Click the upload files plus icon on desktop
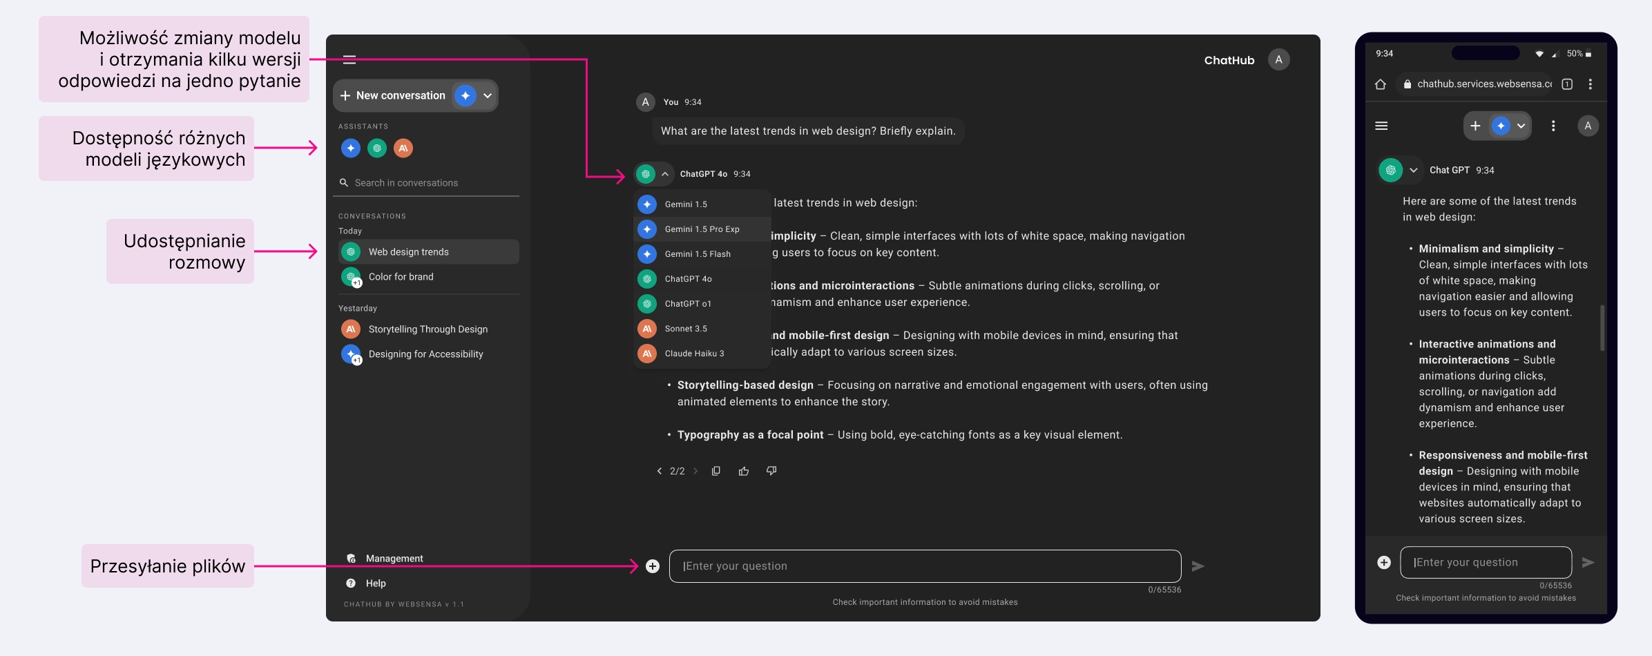 (x=653, y=566)
